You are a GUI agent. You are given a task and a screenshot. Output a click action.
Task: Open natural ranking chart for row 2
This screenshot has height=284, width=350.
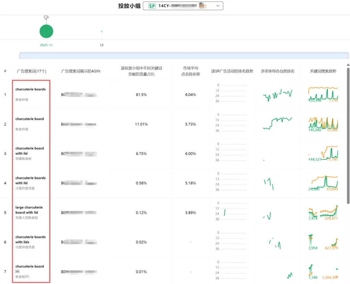(277, 123)
